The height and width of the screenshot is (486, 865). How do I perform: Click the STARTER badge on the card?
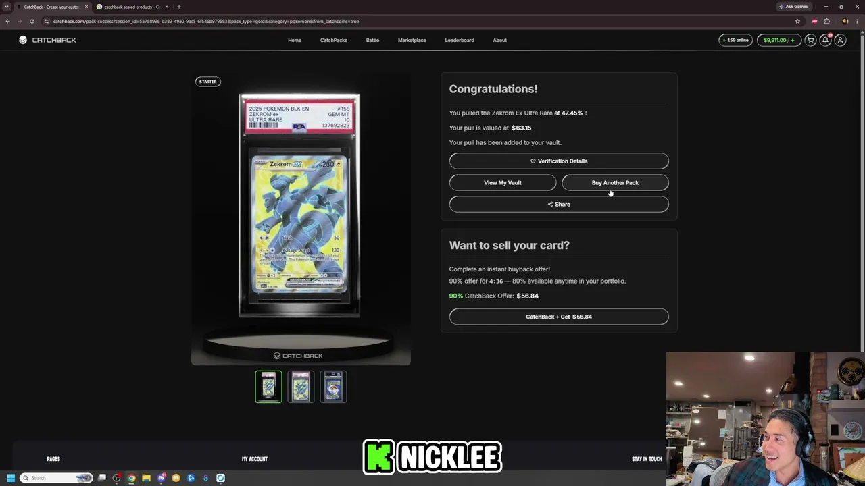tap(207, 82)
